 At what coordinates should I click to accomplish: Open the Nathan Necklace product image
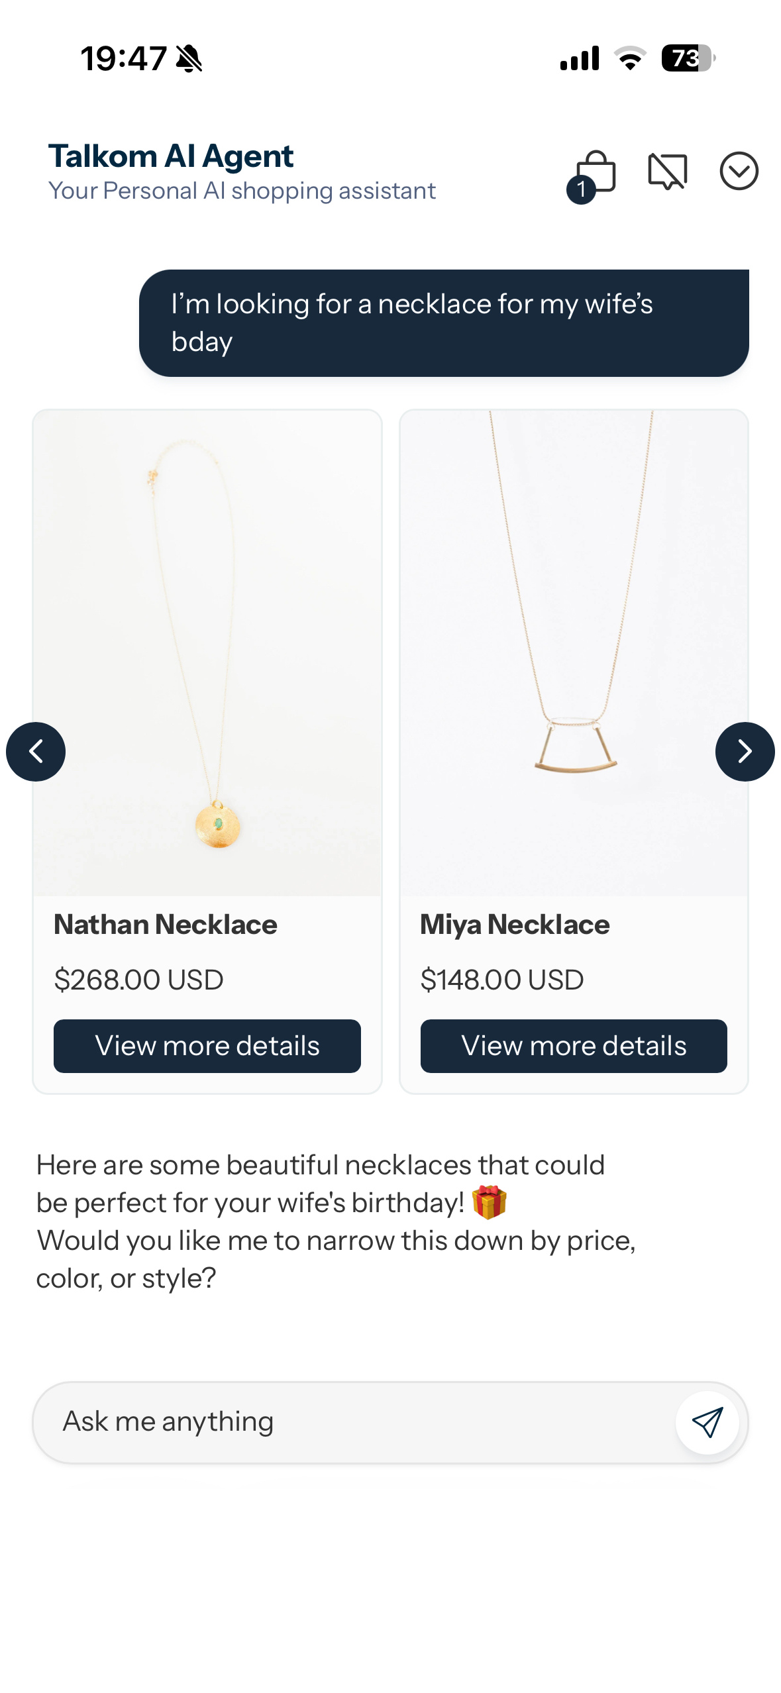[207, 652]
